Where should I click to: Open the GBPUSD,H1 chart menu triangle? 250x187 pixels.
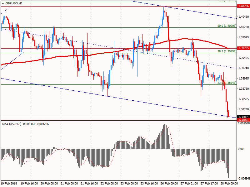(x=3, y=3)
